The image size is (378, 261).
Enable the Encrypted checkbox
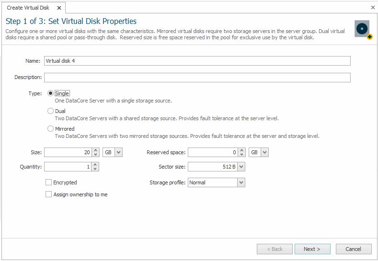coord(48,182)
